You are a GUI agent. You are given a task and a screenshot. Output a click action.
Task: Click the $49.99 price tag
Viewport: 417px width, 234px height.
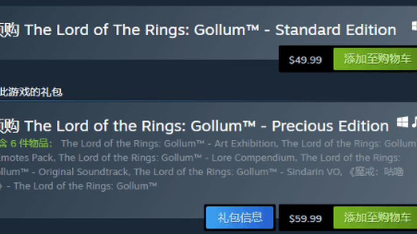pyautogui.click(x=305, y=60)
